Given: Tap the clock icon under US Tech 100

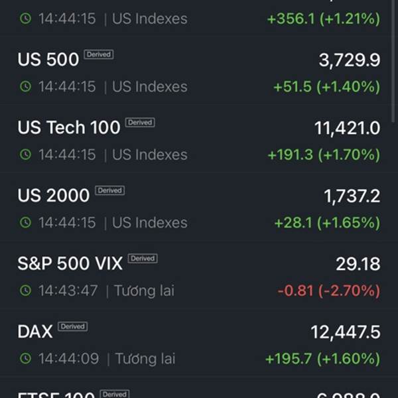Looking at the screenshot, I should 26,155.
